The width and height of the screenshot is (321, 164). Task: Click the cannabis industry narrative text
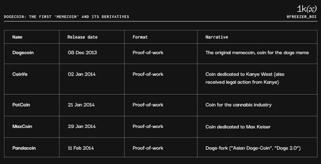[238, 105]
